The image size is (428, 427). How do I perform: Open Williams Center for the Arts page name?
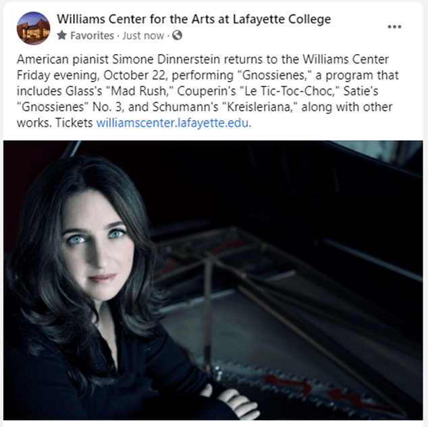pyautogui.click(x=194, y=19)
